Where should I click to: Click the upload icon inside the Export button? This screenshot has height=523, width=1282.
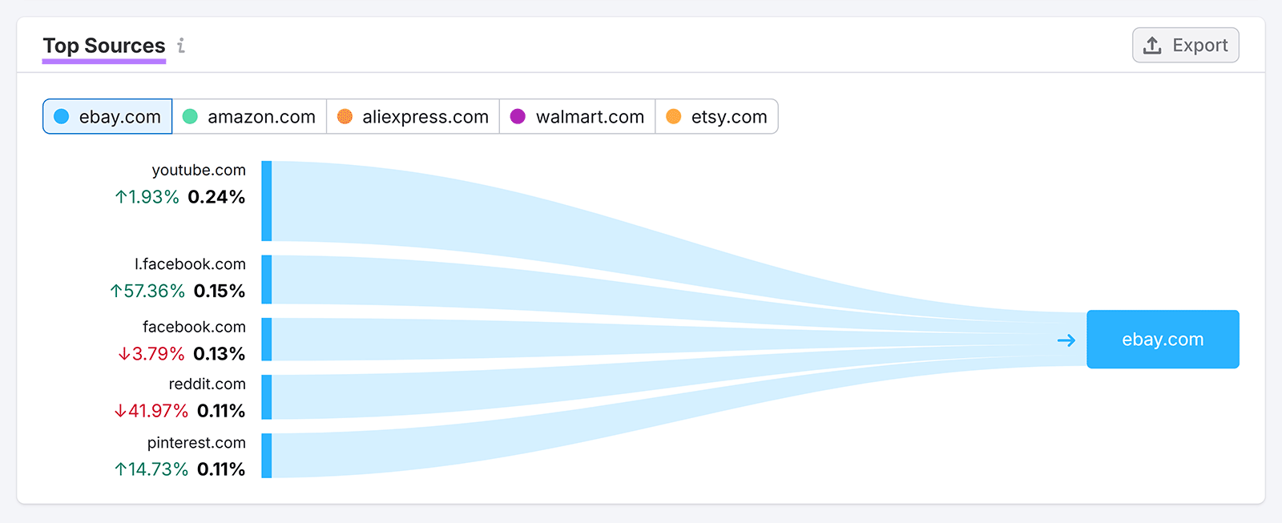[x=1154, y=45]
